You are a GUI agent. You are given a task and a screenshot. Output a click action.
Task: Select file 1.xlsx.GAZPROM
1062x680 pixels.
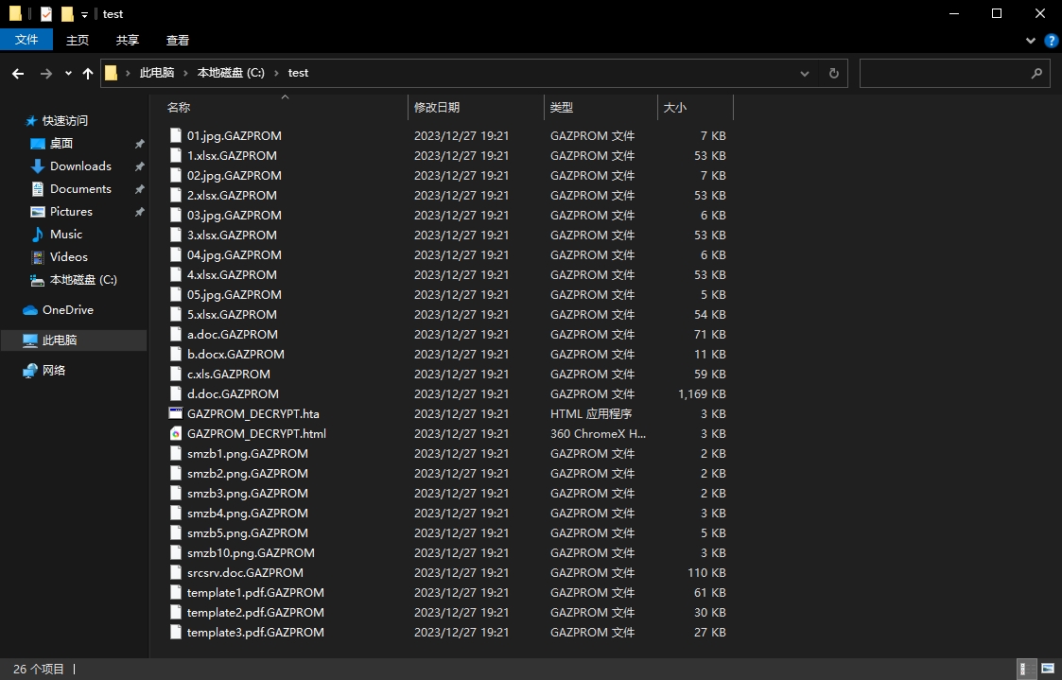[x=232, y=155]
